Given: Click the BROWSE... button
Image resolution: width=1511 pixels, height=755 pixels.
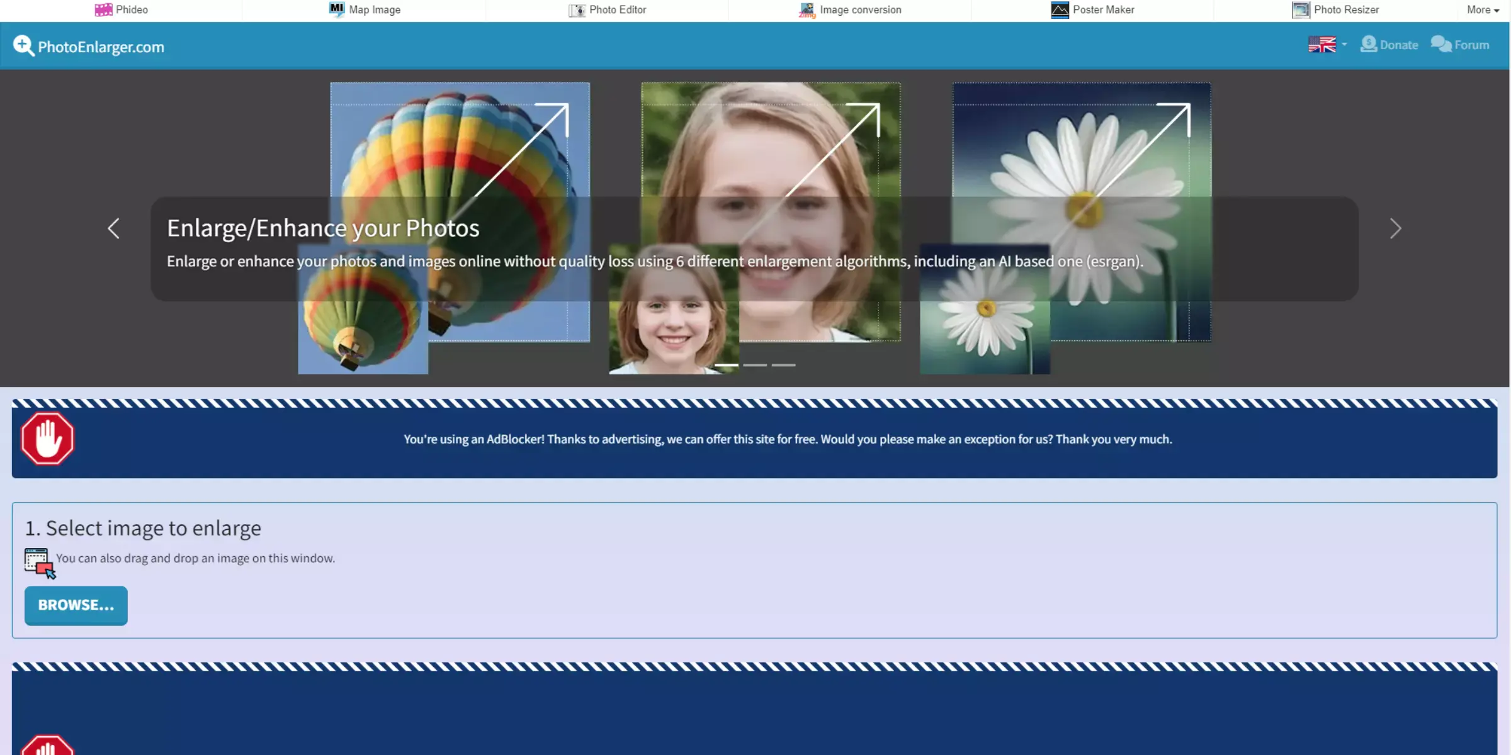Looking at the screenshot, I should click(76, 605).
